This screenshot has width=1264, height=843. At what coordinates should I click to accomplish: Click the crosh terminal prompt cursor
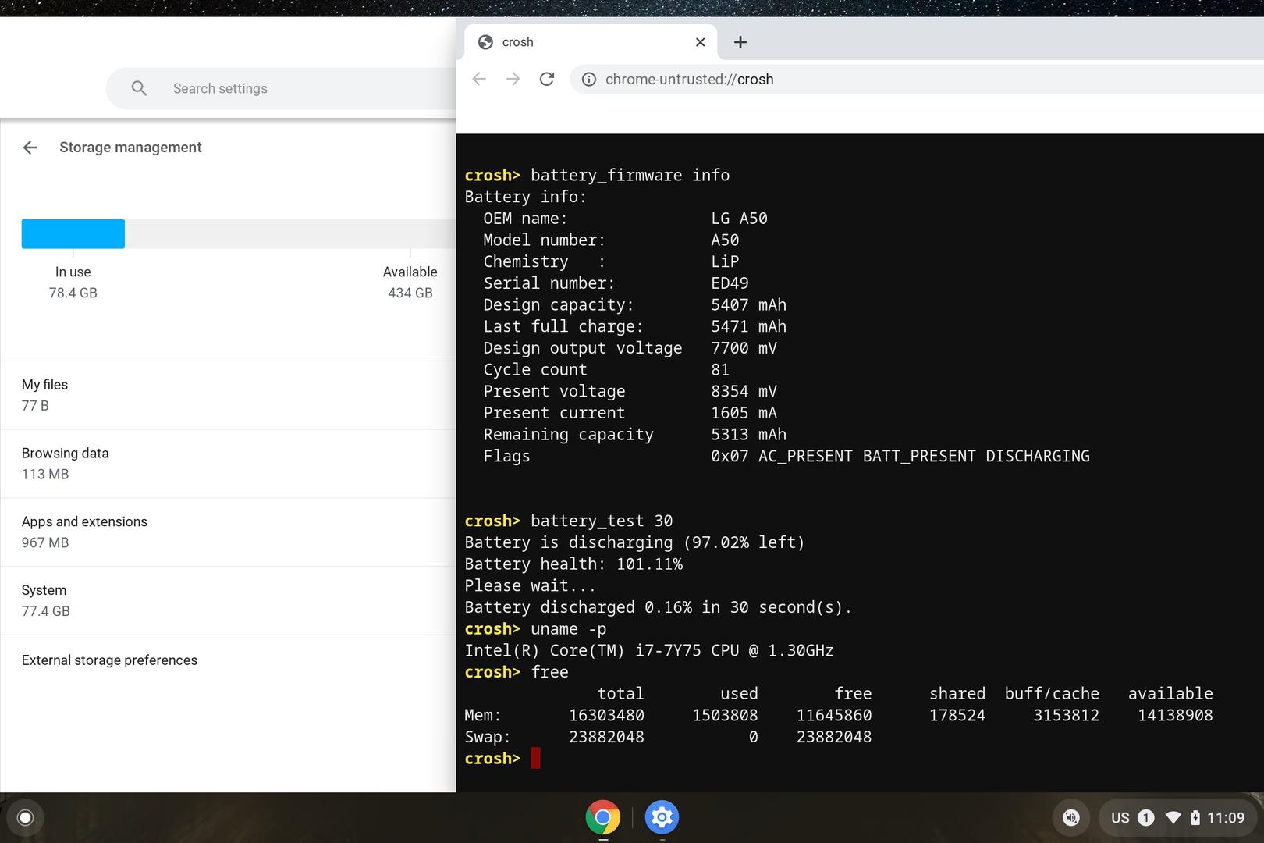tap(535, 758)
